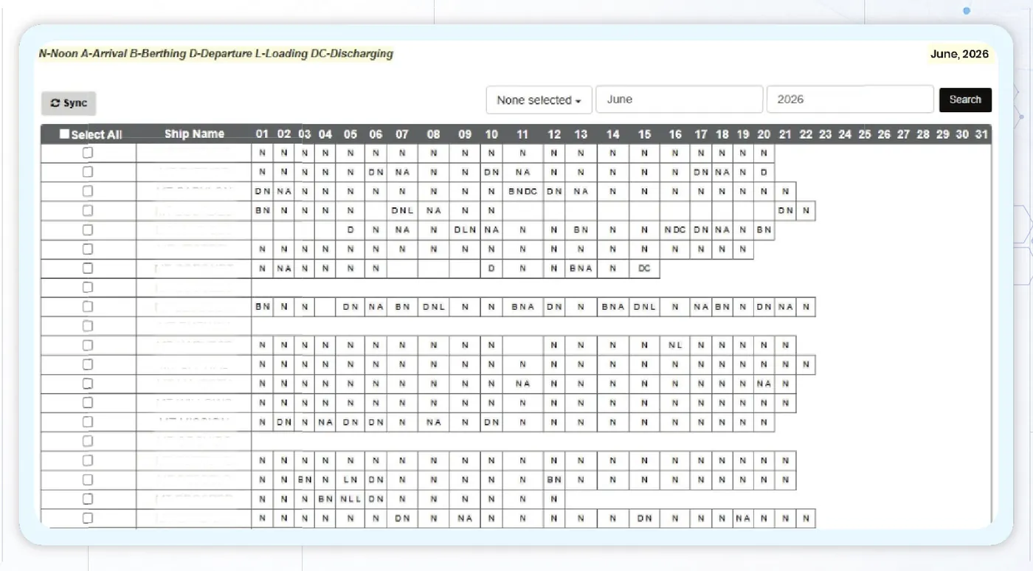This screenshot has height=571, width=1033.
Task: Open the None selected dropdown
Action: click(x=539, y=100)
